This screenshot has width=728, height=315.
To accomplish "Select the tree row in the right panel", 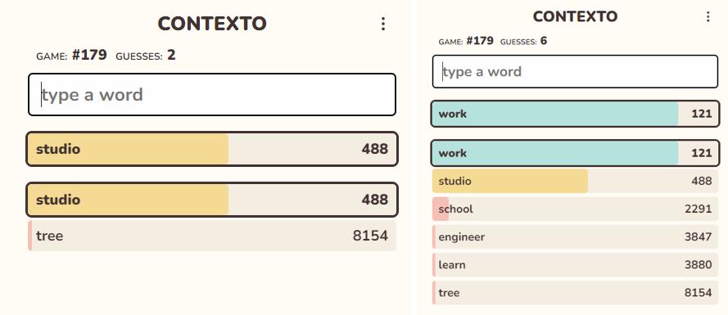I will click(575, 292).
